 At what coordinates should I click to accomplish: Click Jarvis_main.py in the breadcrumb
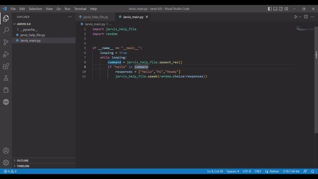coord(95,24)
